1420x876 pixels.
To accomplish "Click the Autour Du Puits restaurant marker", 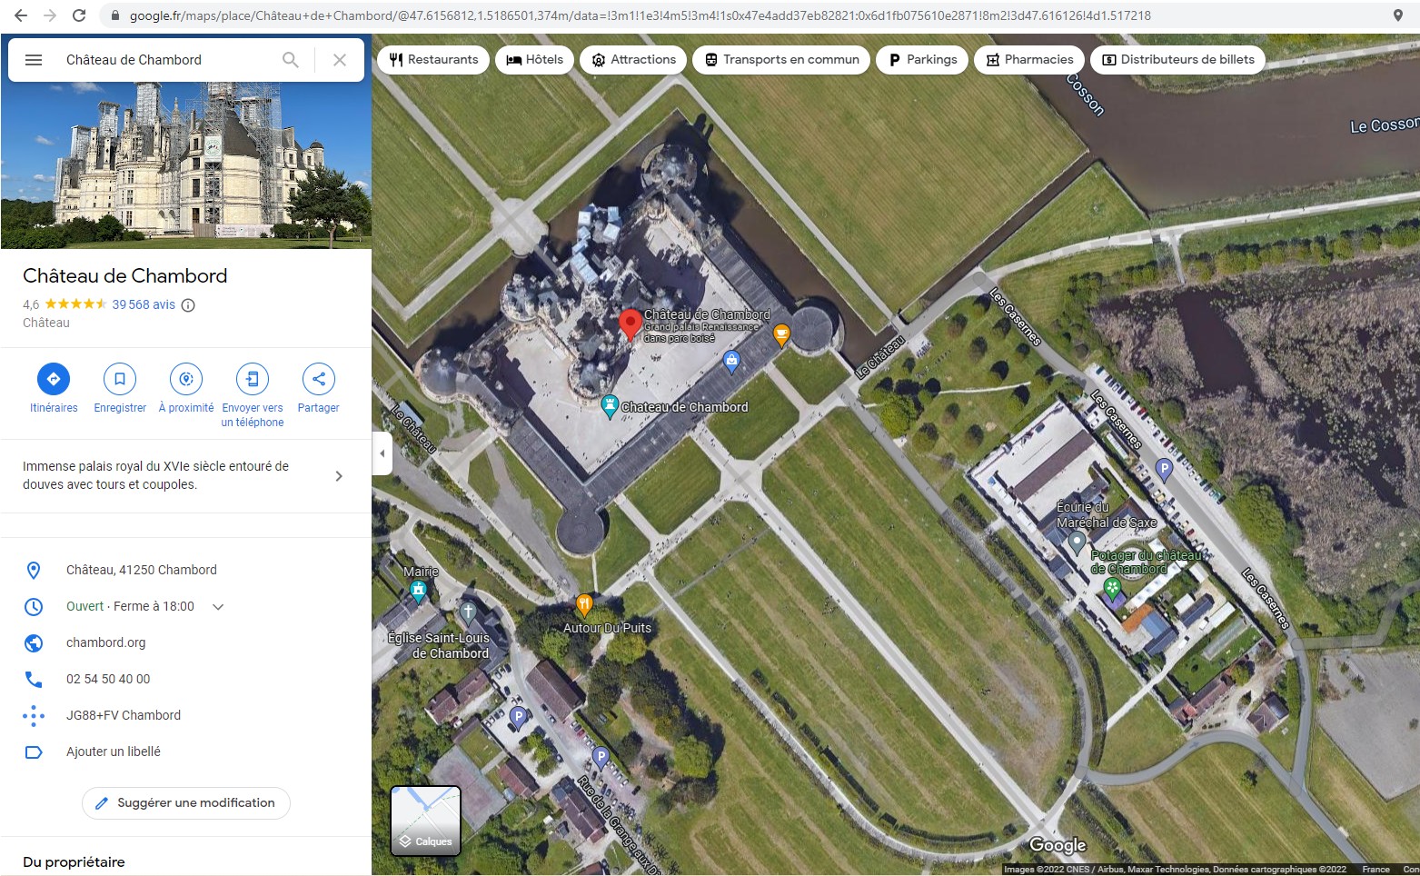I will click(585, 604).
